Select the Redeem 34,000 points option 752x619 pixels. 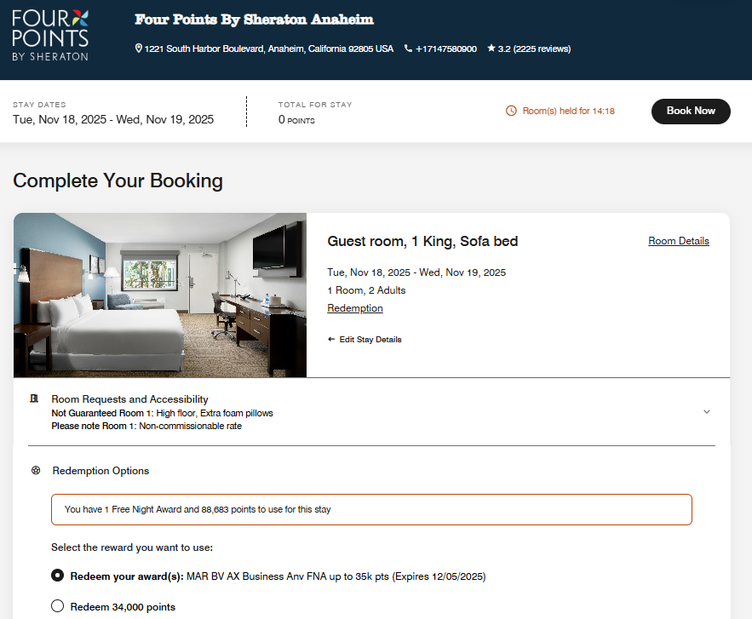57,605
